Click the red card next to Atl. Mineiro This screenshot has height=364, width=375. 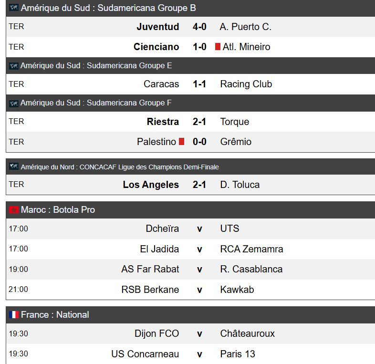pyautogui.click(x=218, y=47)
